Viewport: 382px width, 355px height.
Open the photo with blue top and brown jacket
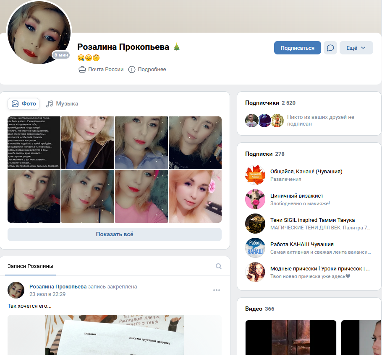coord(88,143)
